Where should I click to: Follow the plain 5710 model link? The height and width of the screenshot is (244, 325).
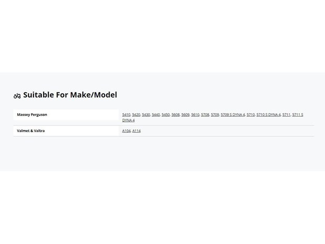(251, 115)
